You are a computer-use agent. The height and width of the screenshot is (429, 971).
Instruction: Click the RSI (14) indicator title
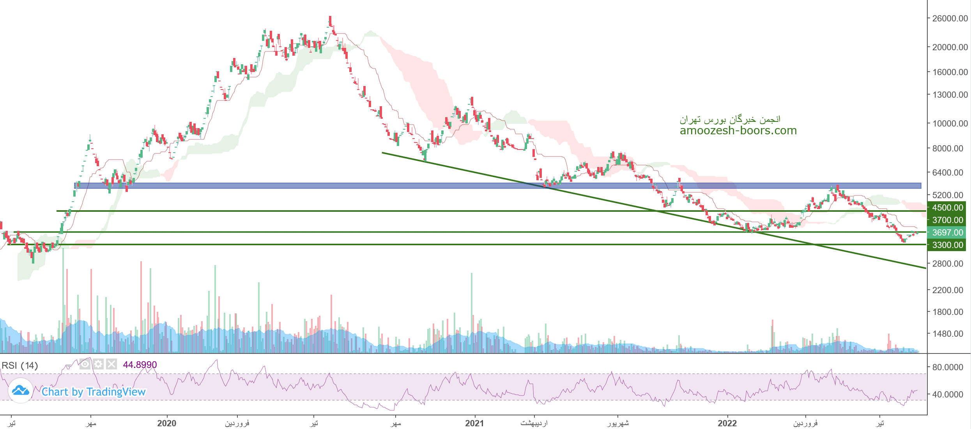click(19, 366)
